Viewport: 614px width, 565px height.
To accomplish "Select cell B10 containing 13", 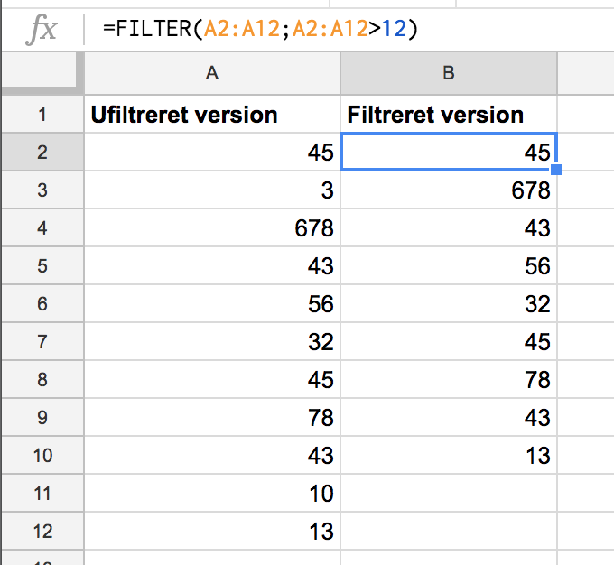I will pyautogui.click(x=449, y=455).
